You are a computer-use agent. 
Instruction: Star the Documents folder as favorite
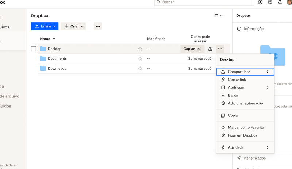(140, 59)
